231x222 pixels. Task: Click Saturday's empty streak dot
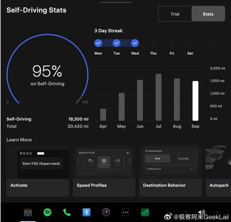pos(190,43)
